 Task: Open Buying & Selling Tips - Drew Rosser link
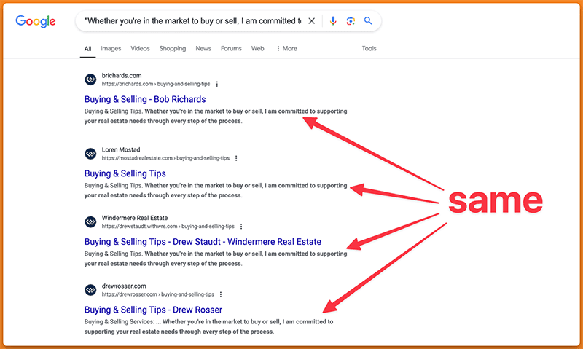pos(153,310)
